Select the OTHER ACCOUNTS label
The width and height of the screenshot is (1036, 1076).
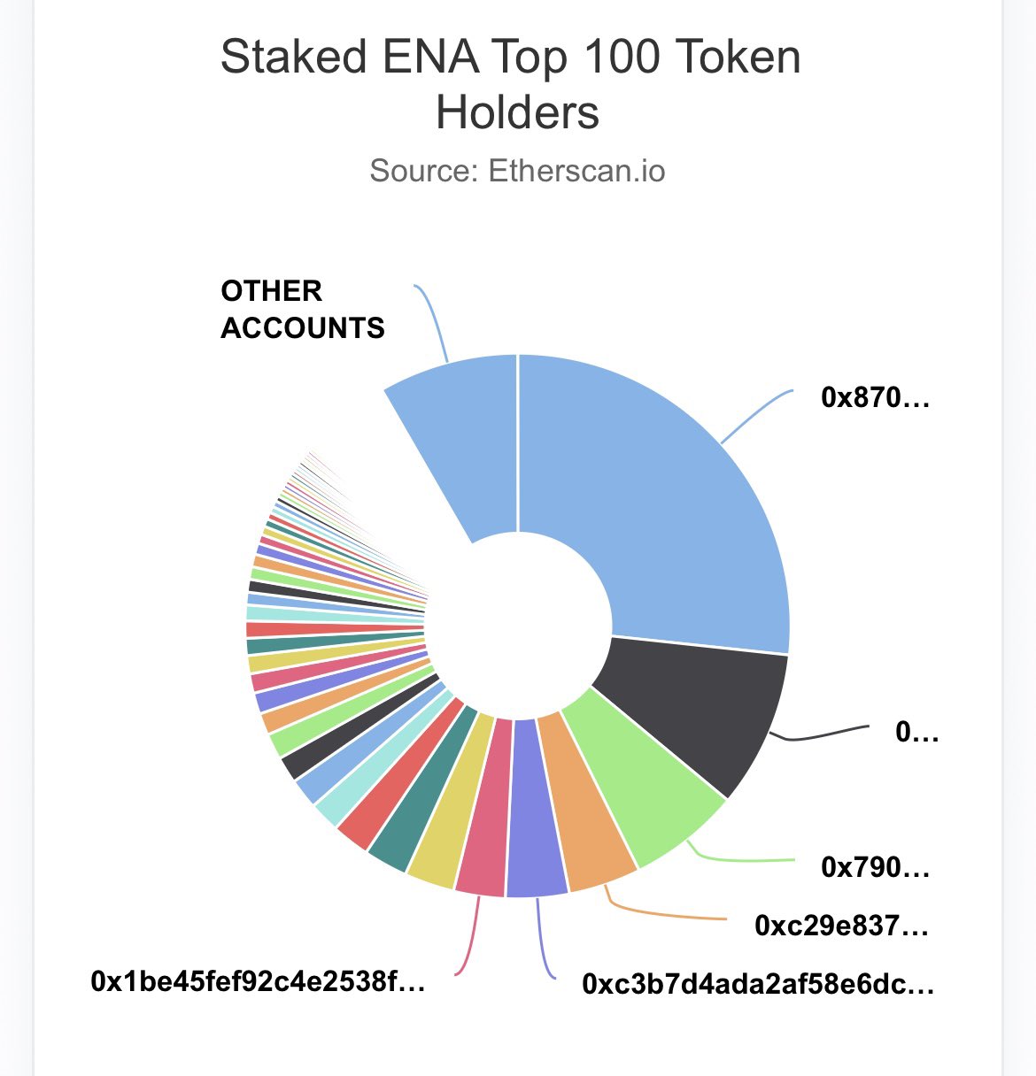tap(302, 310)
